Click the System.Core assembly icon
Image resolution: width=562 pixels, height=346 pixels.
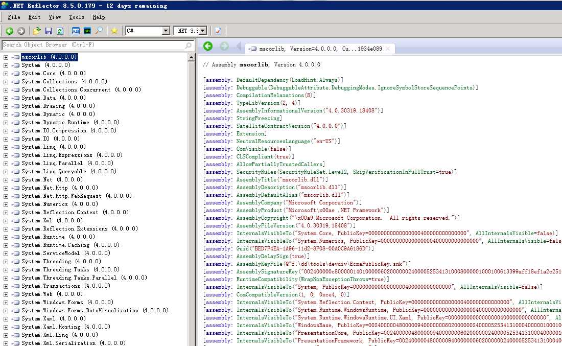pyautogui.click(x=16, y=74)
